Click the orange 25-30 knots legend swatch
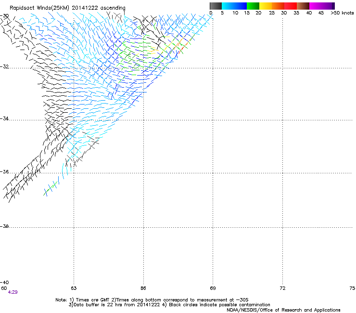The height and width of the screenshot is (313, 356). (278, 6)
